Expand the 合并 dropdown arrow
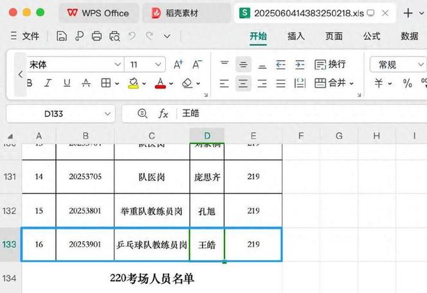This screenshot has height=293, width=427. point(352,84)
